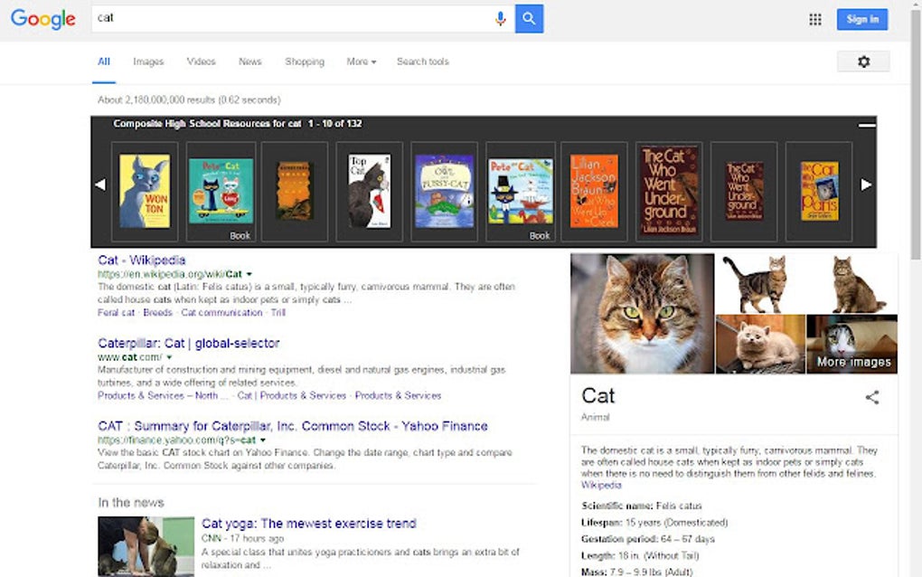
Task: Click the Gestation period: 64 – 67 days fact
Action: pyautogui.click(x=648, y=539)
